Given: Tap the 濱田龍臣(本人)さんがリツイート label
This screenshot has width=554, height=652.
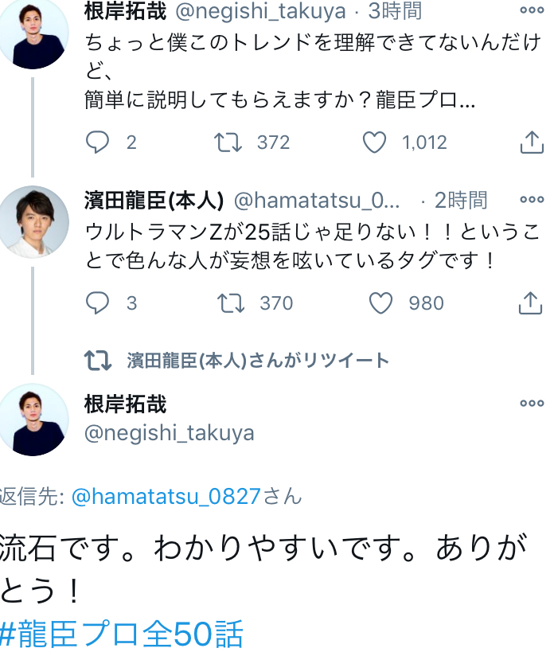Looking at the screenshot, I should point(257,361).
